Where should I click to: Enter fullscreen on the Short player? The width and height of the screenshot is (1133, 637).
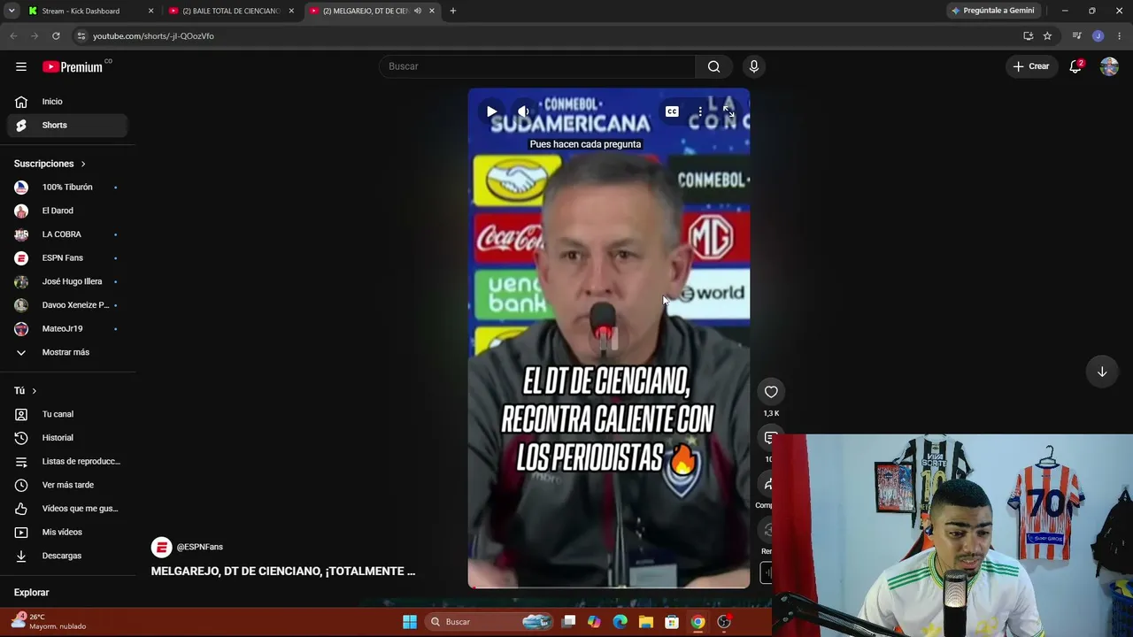click(728, 111)
